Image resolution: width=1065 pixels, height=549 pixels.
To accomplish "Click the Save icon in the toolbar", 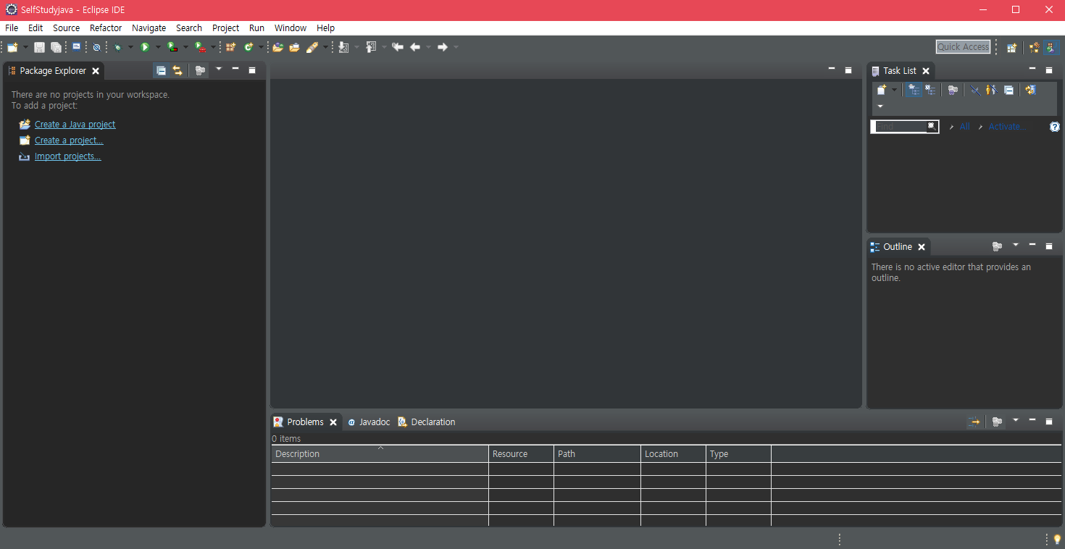I will click(x=39, y=47).
